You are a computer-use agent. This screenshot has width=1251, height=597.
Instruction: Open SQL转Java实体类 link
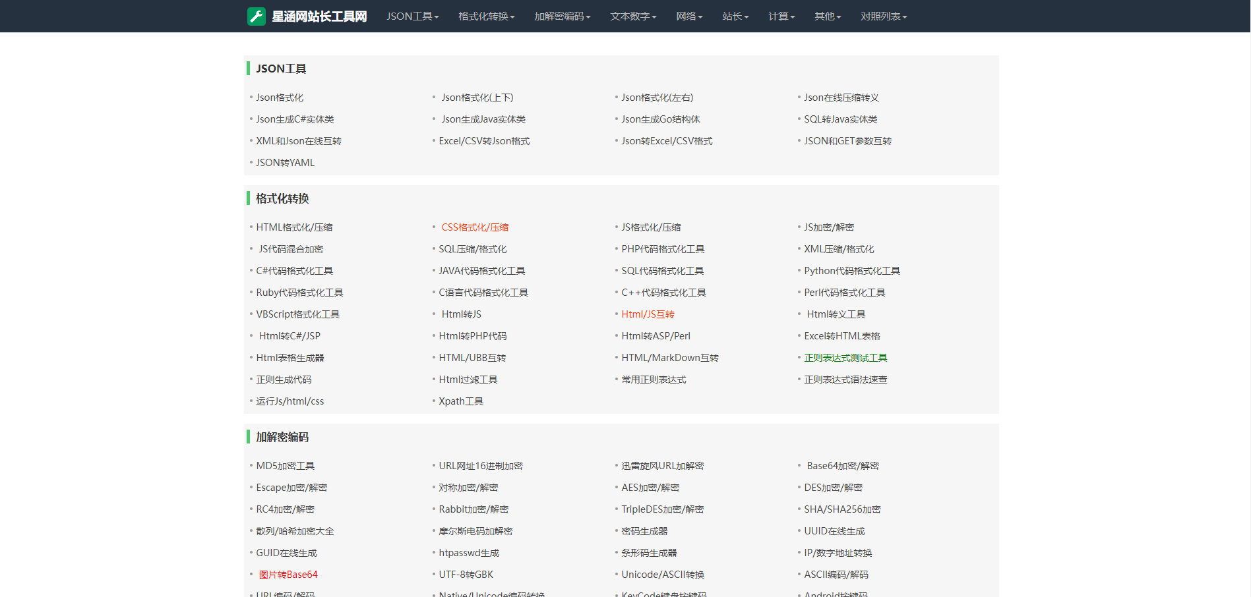(841, 119)
